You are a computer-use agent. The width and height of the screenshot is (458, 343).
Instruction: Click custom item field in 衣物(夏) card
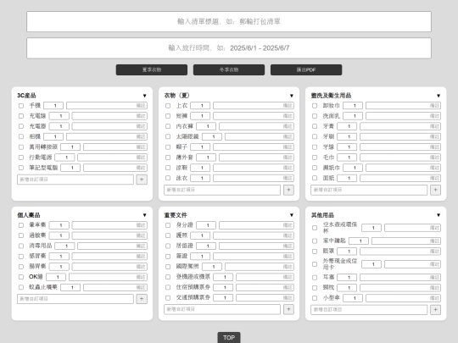coord(222,190)
